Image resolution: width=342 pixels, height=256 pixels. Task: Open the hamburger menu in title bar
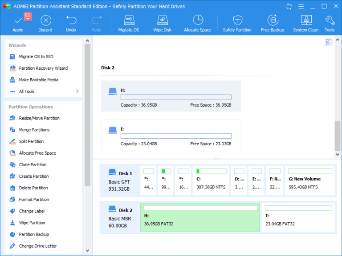click(301, 7)
